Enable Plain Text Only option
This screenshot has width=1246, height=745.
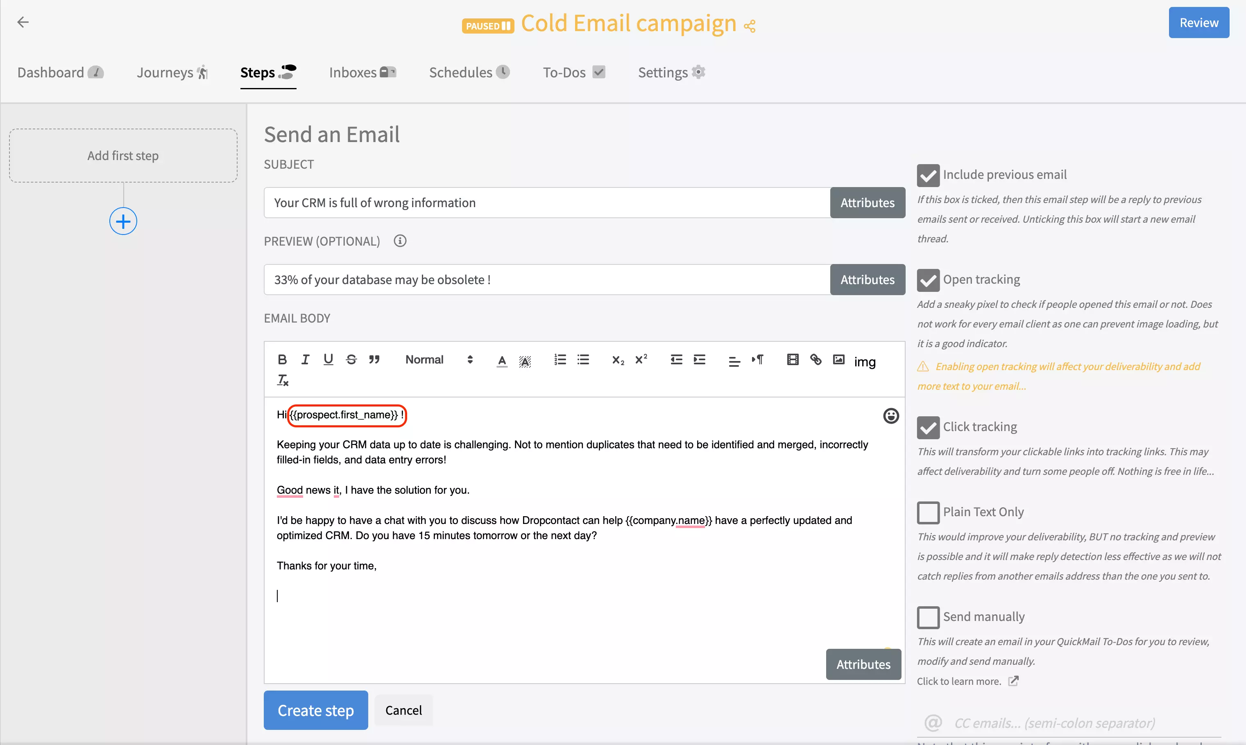928,512
